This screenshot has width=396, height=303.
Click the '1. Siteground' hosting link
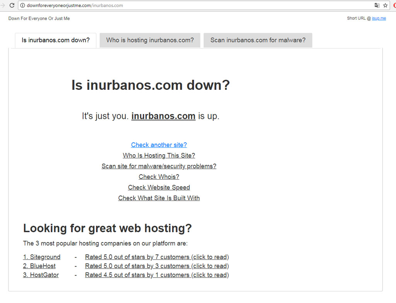(x=42, y=257)
